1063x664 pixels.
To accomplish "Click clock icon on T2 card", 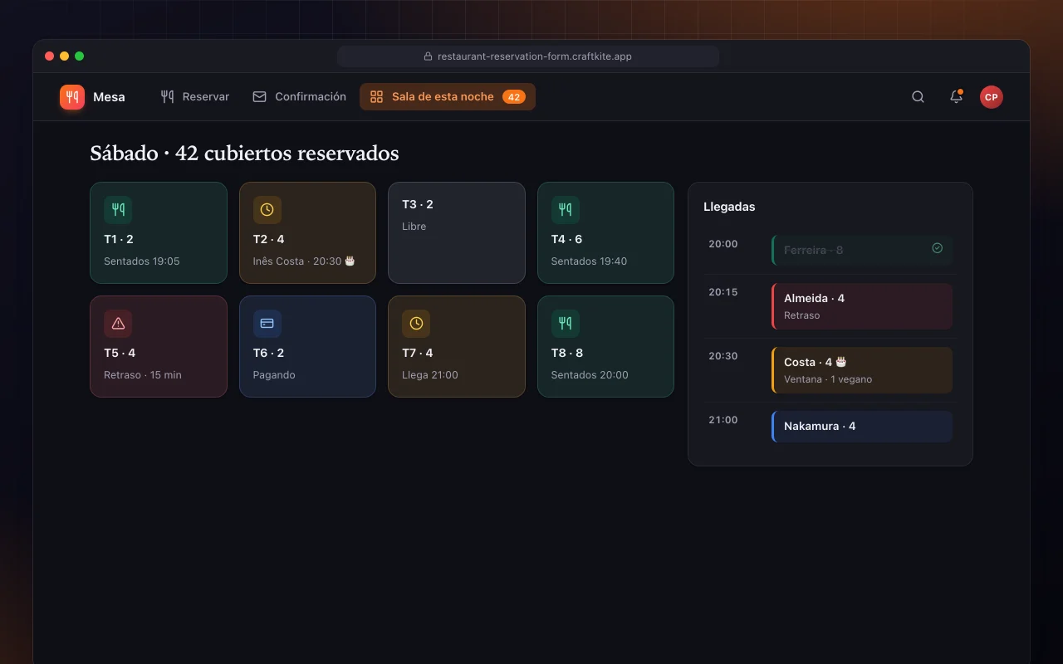I will point(267,210).
